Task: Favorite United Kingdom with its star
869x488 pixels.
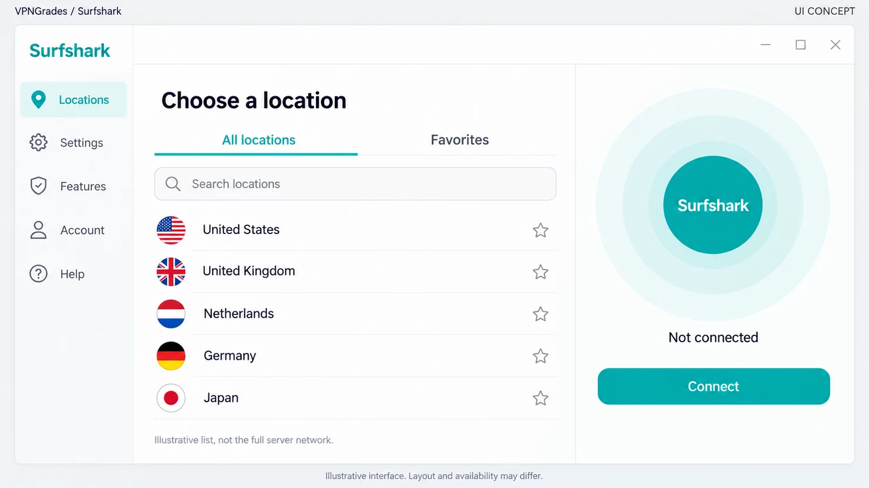Action: [x=540, y=272]
